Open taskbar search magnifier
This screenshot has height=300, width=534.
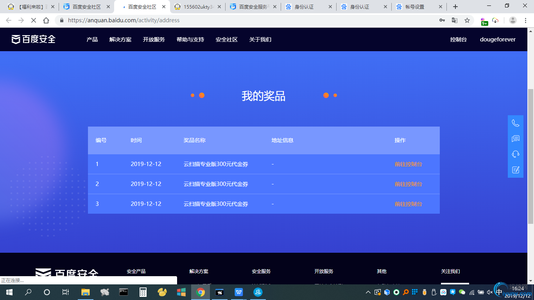tap(28, 292)
